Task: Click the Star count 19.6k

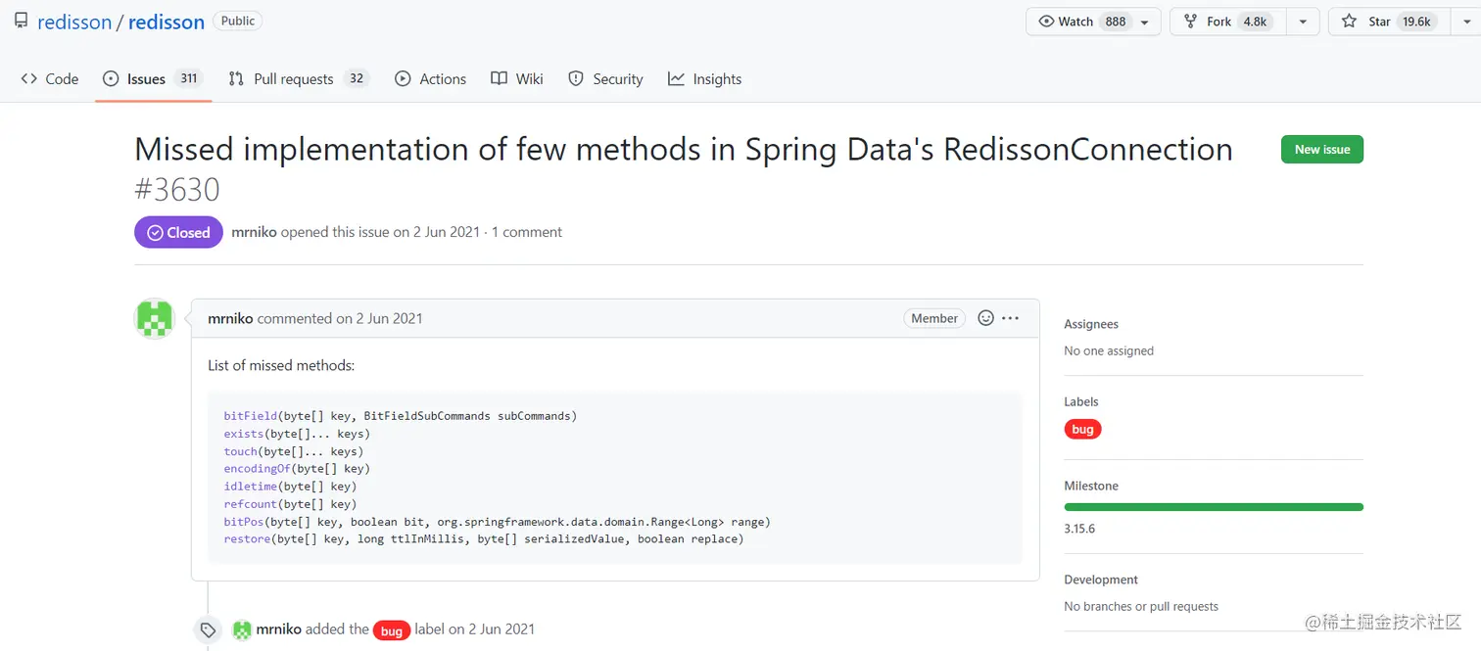Action: click(x=1416, y=22)
